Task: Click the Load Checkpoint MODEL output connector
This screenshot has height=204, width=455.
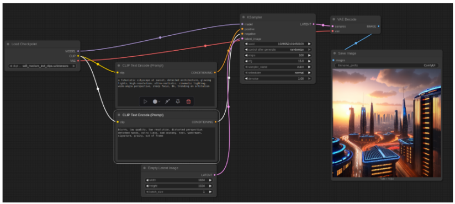Action: pos(78,51)
